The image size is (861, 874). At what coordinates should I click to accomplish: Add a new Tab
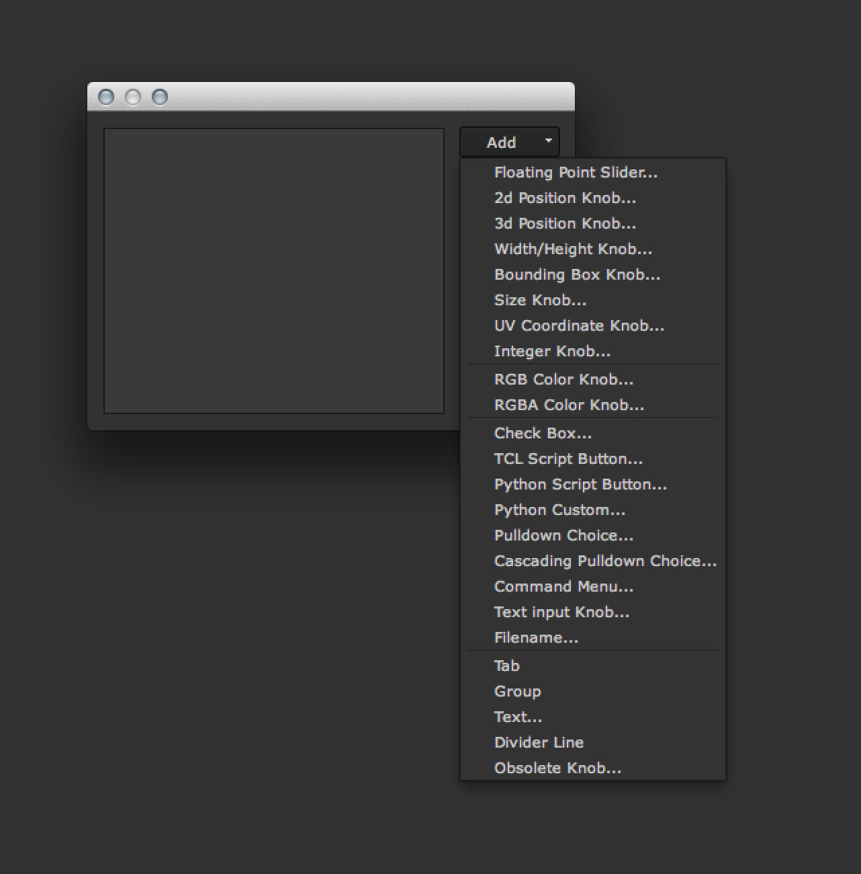coord(592,666)
